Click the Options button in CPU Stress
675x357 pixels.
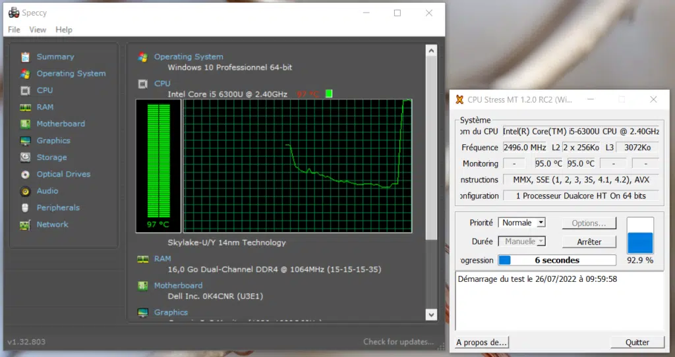tap(589, 223)
